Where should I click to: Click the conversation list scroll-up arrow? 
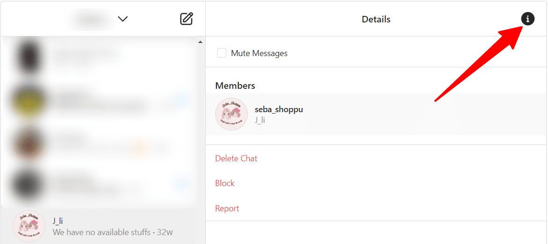(200, 42)
